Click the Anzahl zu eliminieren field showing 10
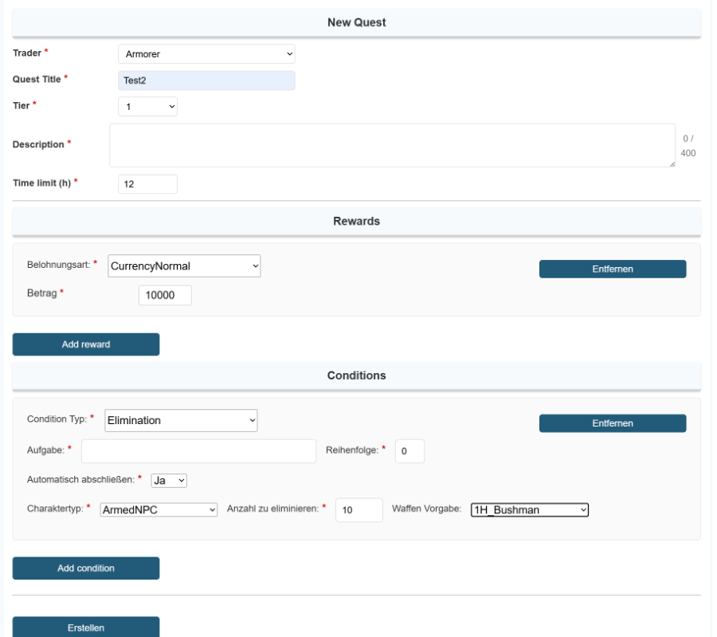717x637 pixels. [x=355, y=509]
